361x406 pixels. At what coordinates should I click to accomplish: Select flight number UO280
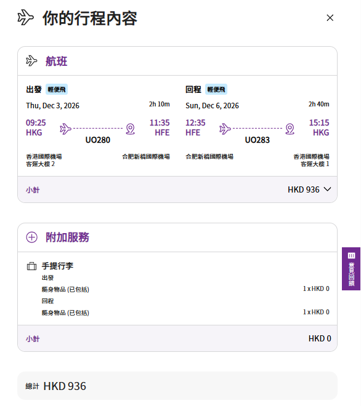(x=98, y=140)
